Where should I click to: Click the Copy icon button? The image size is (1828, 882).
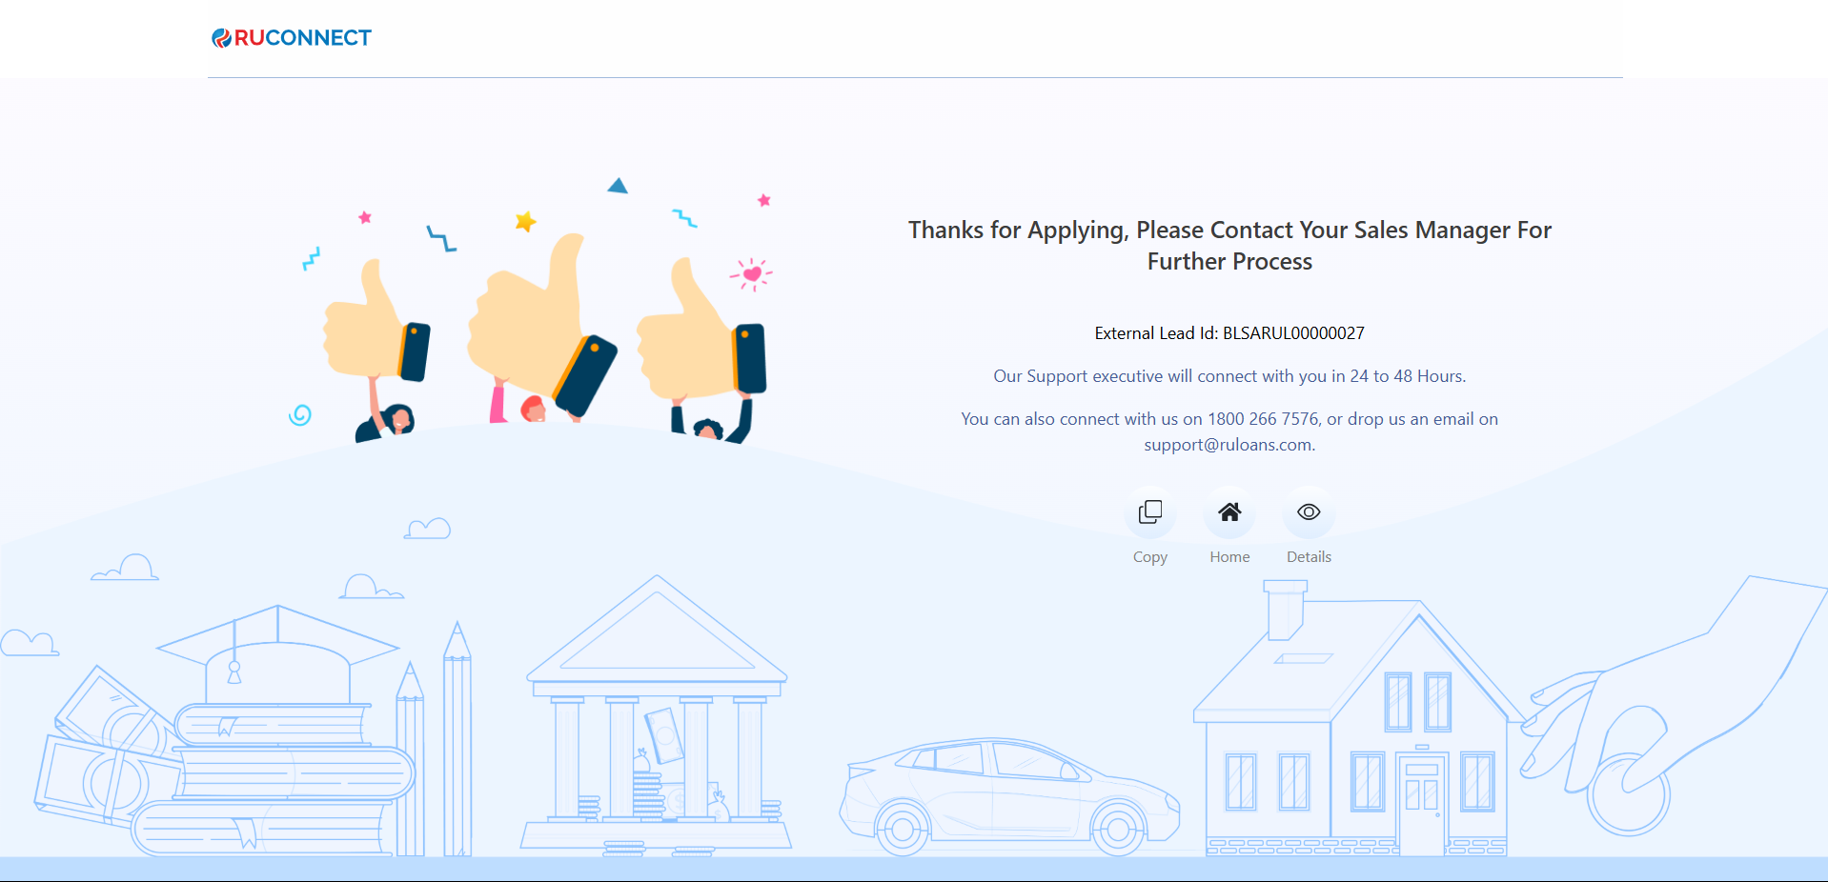click(x=1150, y=512)
